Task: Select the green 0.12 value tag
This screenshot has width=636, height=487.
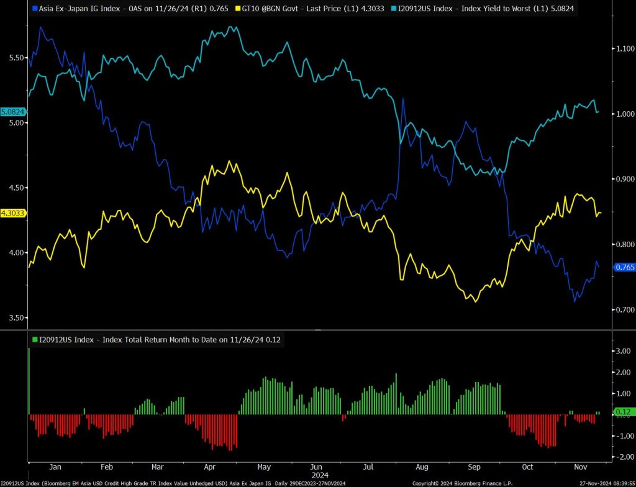Action: click(x=622, y=412)
